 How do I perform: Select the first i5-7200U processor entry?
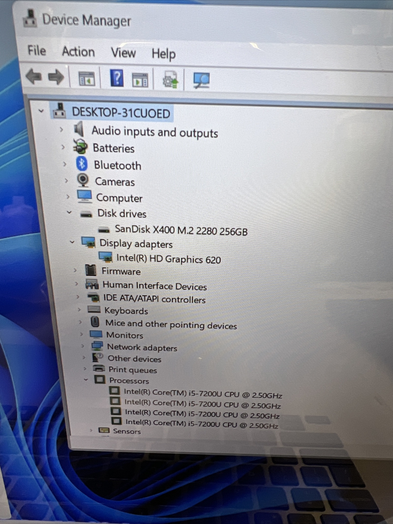pyautogui.click(x=203, y=393)
